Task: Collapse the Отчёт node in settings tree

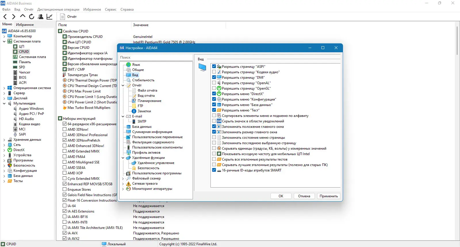Action: tap(123, 85)
